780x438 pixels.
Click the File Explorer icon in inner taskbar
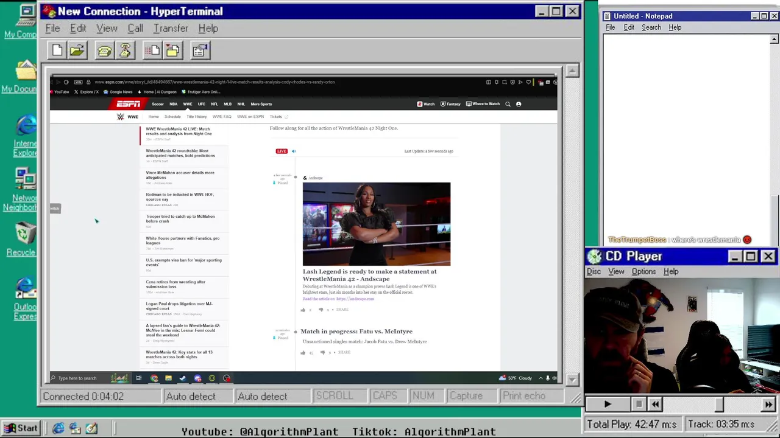click(168, 378)
